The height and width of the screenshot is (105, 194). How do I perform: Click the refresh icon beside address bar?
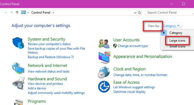tap(140, 13)
